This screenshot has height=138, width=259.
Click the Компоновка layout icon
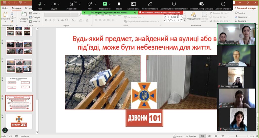coord(133,4)
